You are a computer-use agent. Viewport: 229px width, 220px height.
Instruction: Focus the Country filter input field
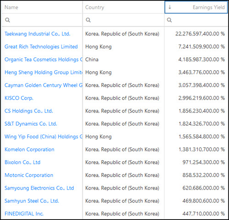tap(124, 20)
